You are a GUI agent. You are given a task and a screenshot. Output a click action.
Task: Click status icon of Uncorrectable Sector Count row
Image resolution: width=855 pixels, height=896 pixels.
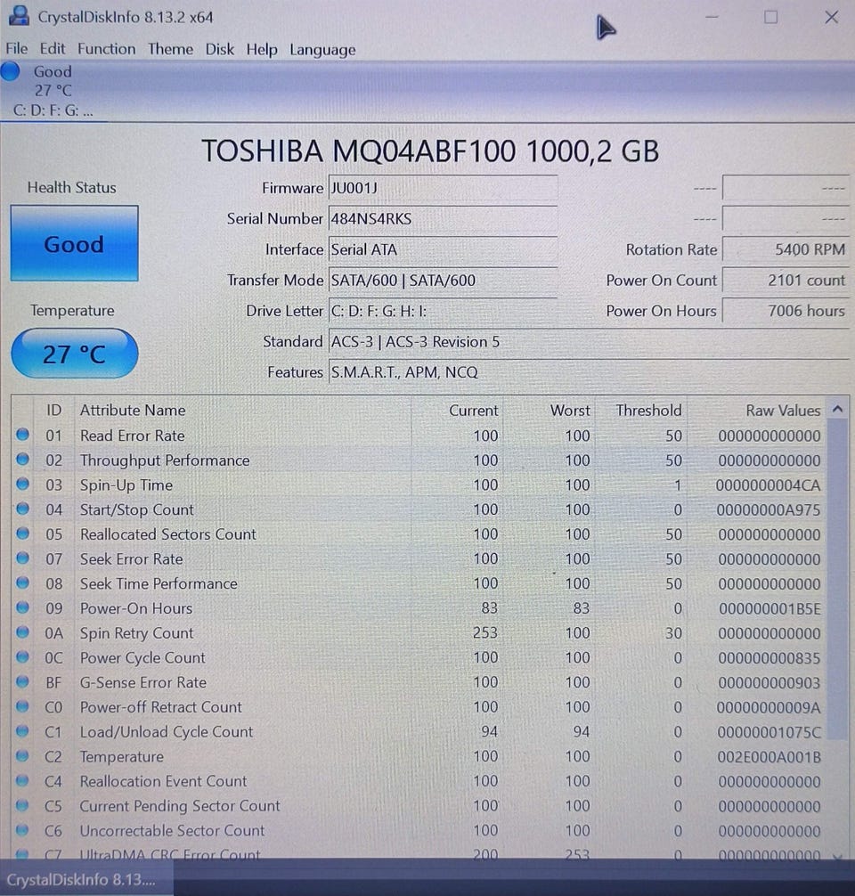point(23,830)
